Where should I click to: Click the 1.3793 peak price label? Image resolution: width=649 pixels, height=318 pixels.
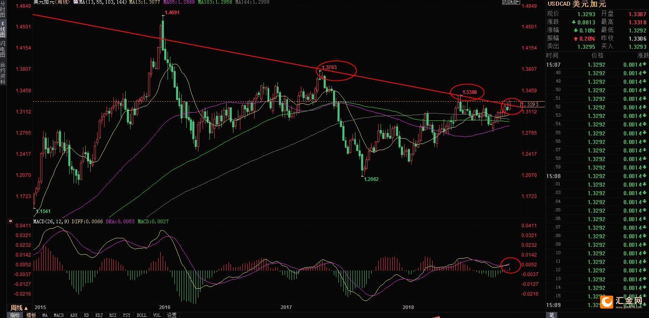[x=329, y=68]
